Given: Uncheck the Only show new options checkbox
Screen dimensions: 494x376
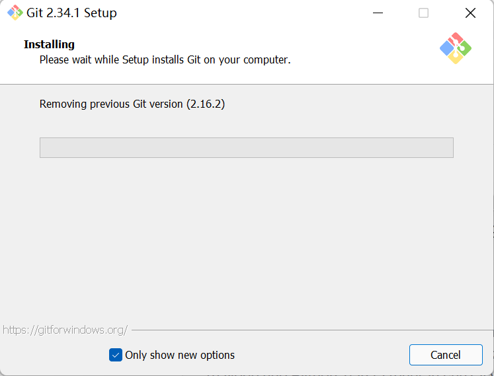Looking at the screenshot, I should (x=116, y=355).
